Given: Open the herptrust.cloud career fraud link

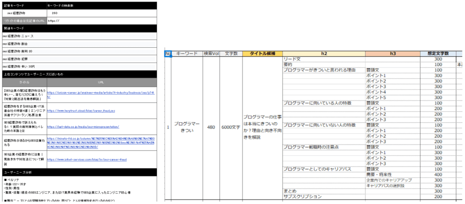Looking at the screenshot, I should tap(81, 110).
